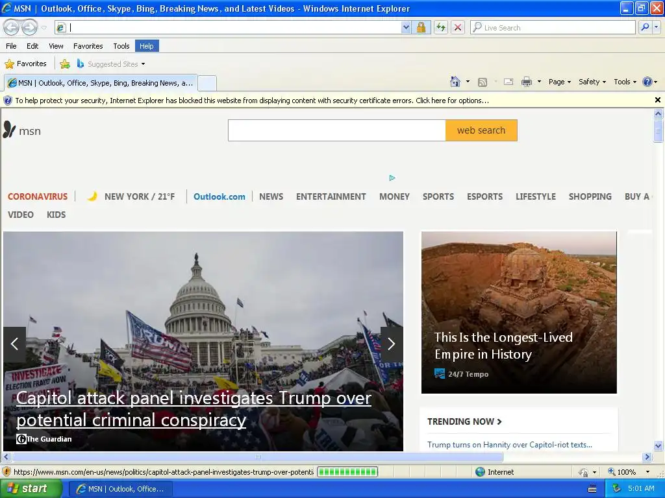Refresh the page with the green arrows icon
Viewport: 665px width, 498px height.
click(441, 27)
